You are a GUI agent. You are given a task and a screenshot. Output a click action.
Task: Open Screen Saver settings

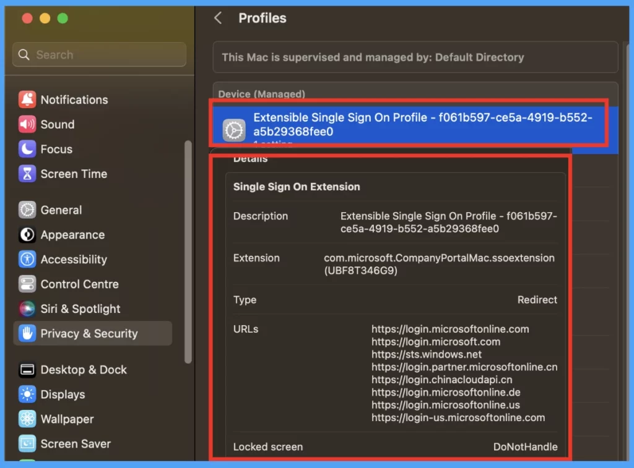75,444
